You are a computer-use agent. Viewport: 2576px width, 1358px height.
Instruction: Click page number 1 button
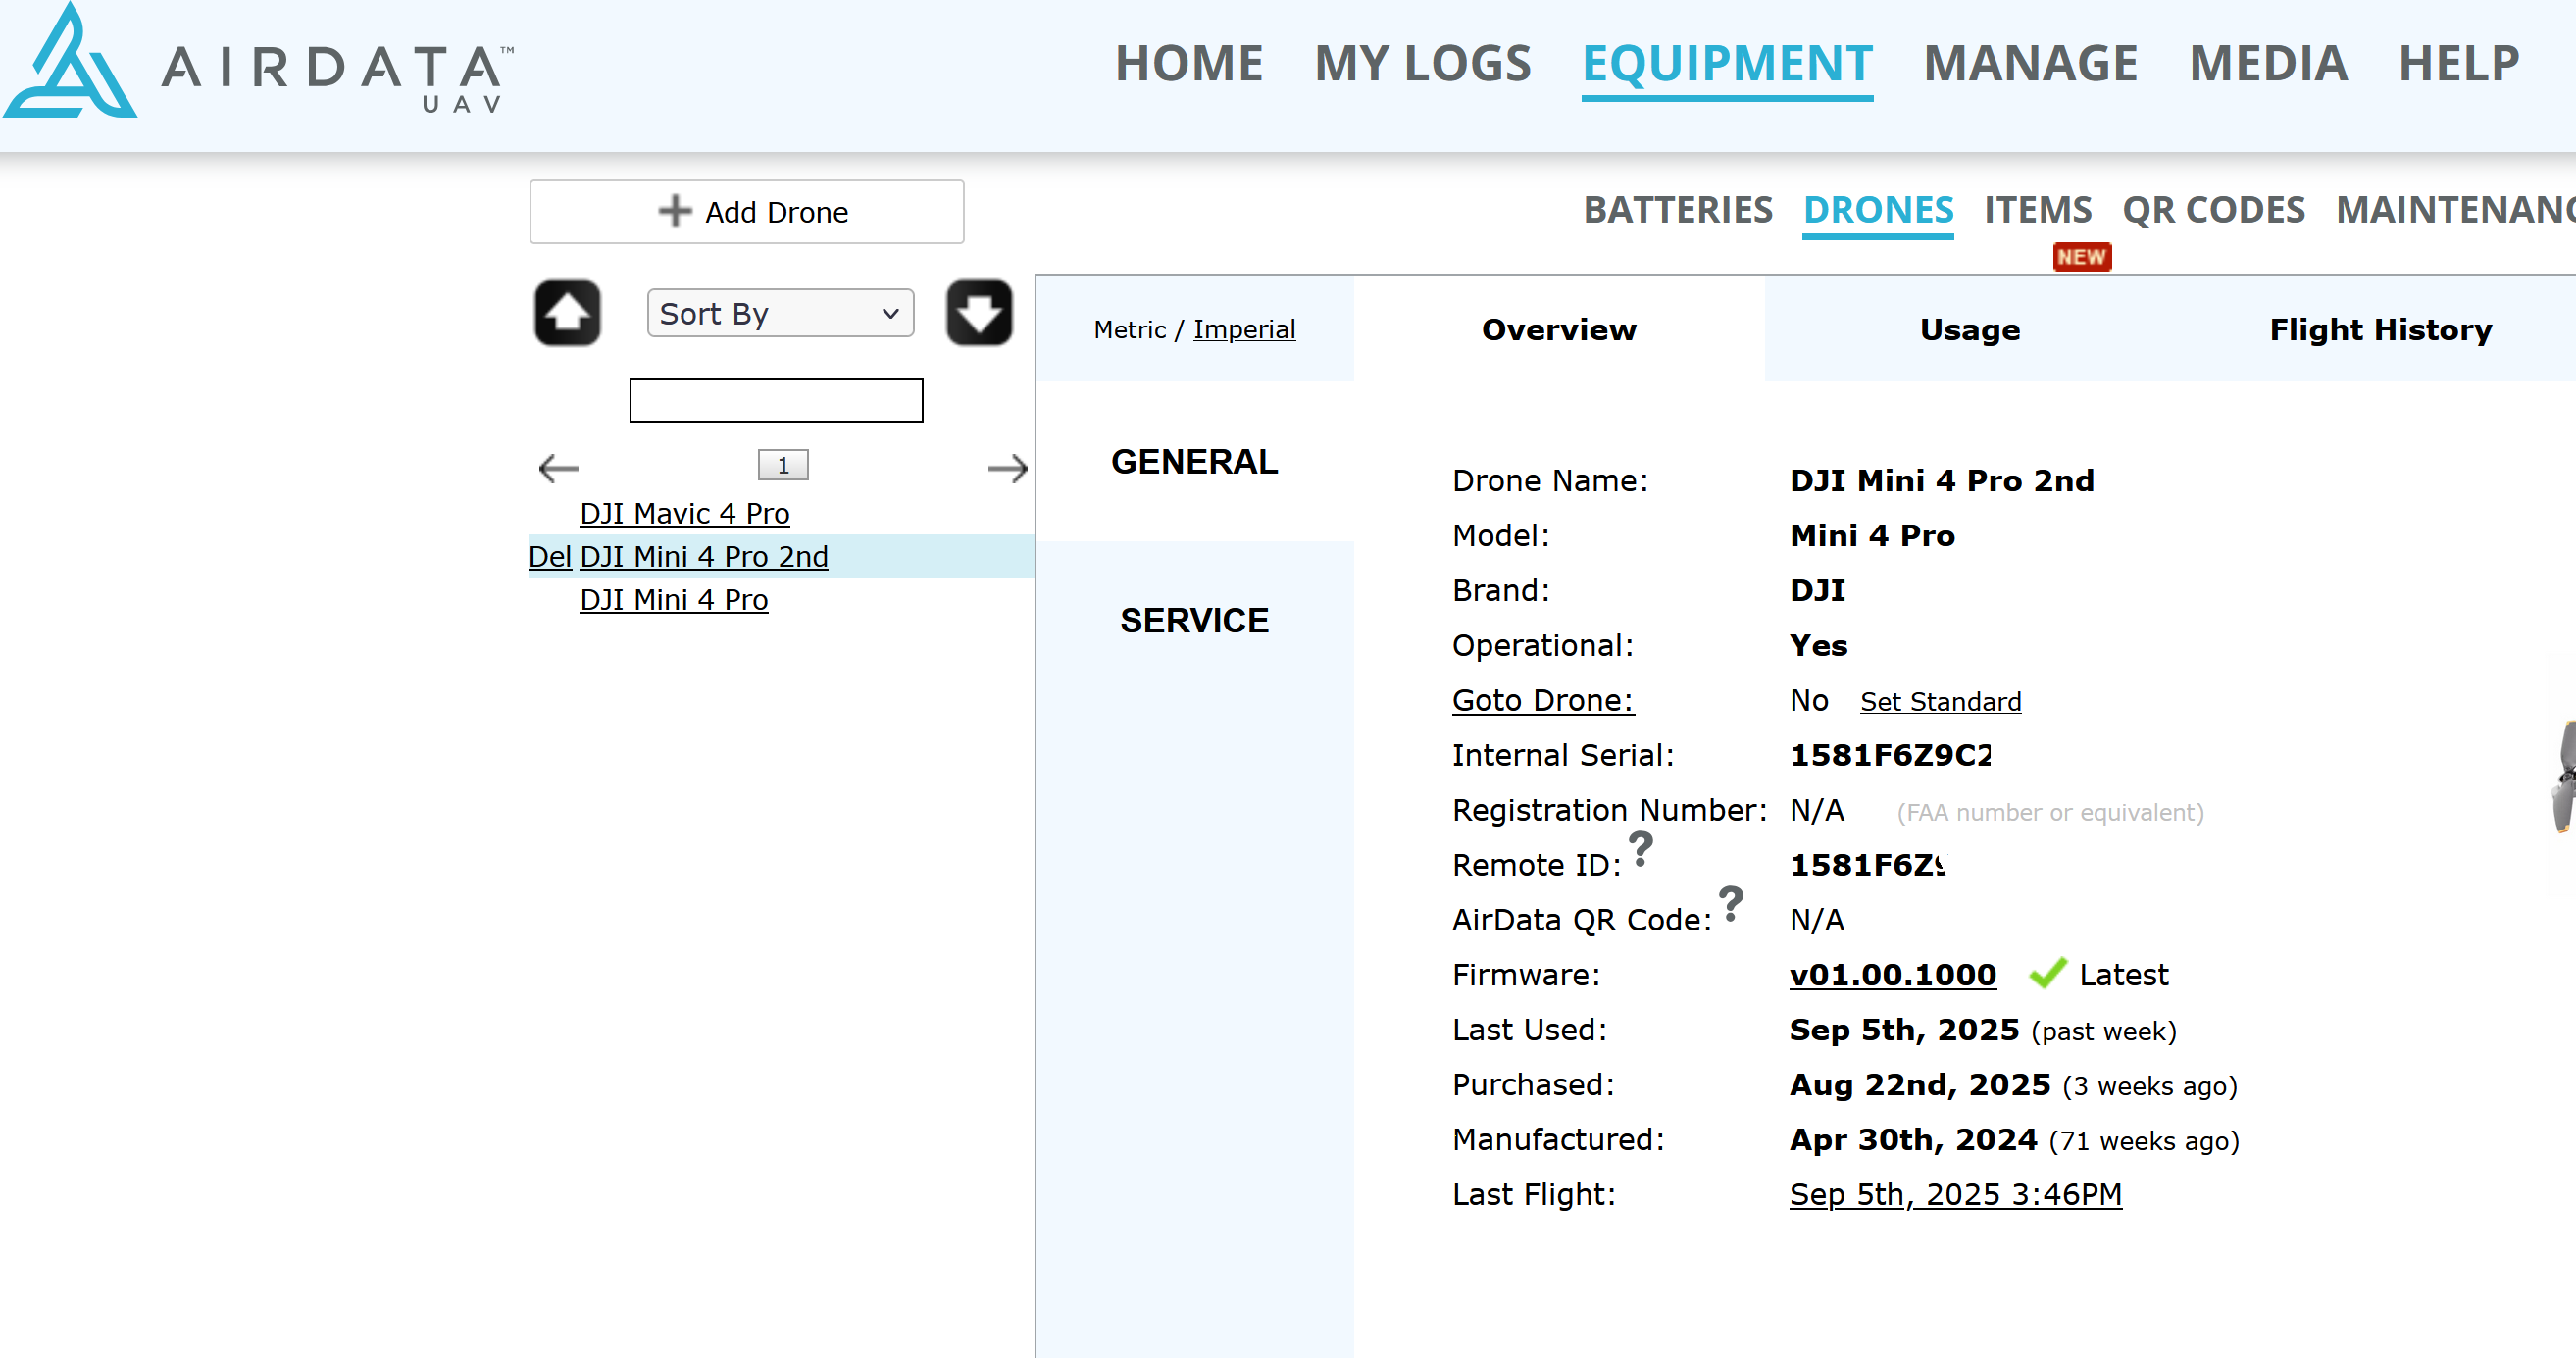coord(783,465)
